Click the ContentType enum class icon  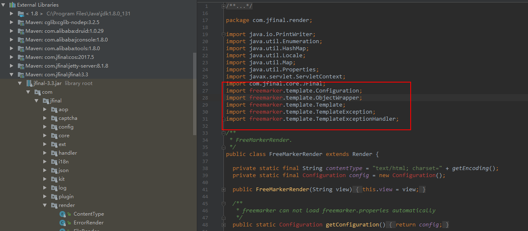click(x=62, y=214)
